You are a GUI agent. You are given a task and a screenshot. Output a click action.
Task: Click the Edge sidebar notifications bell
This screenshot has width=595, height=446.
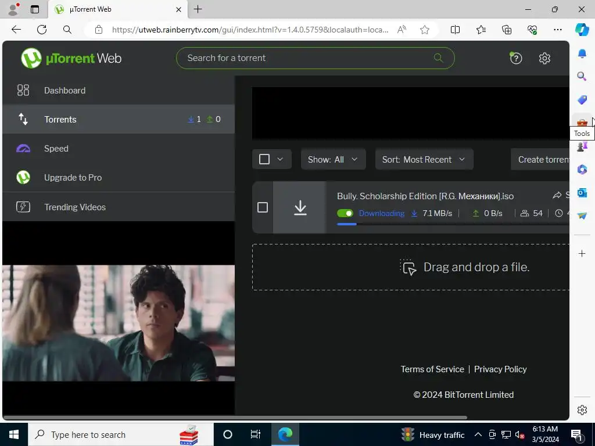[x=582, y=53]
